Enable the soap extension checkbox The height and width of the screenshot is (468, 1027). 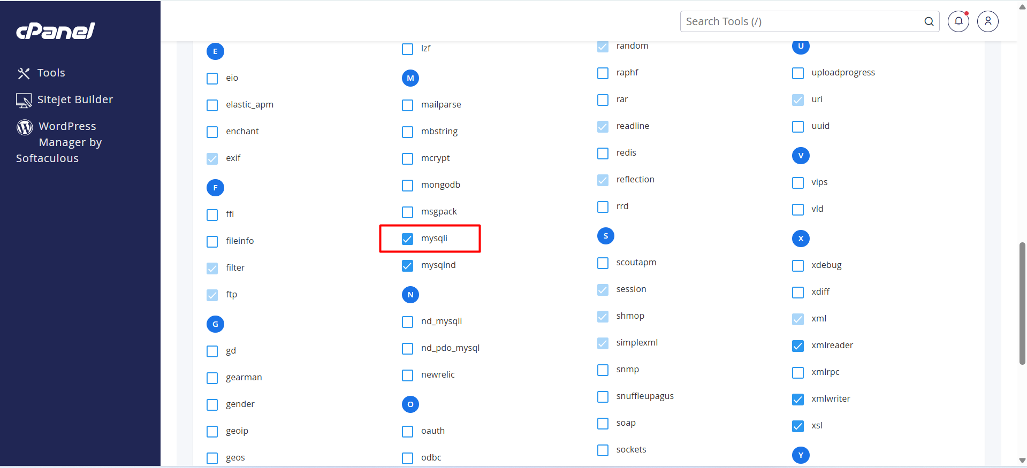click(x=603, y=423)
